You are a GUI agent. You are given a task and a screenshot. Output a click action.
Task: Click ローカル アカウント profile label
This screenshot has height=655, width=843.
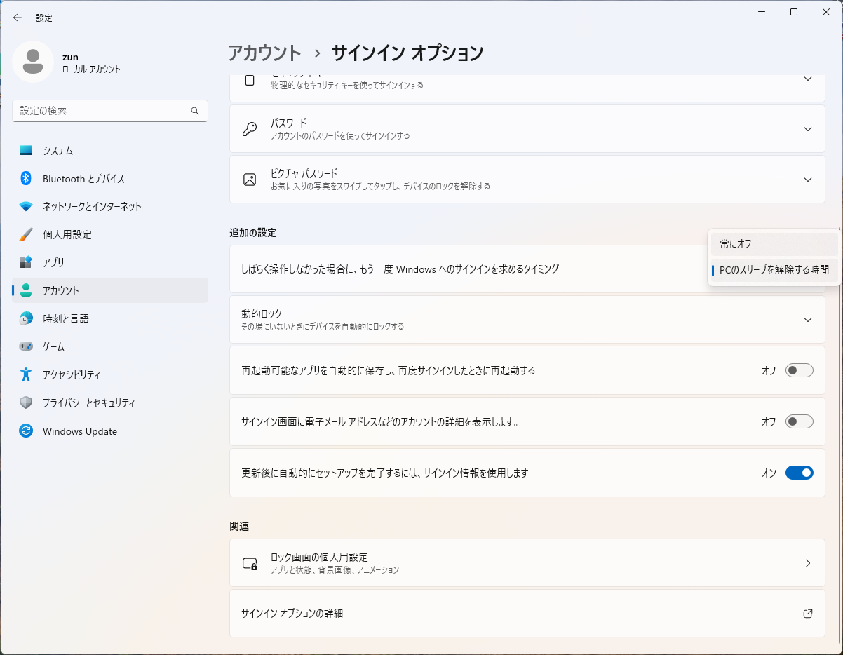pyautogui.click(x=91, y=69)
